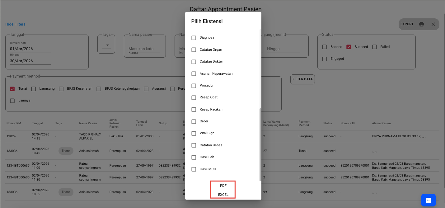Image resolution: width=445 pixels, height=208 pixels.
Task: Click the printer icon in toolbar
Action: click(421, 24)
